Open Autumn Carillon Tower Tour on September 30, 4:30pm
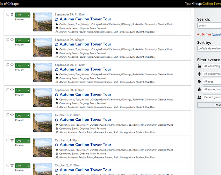This screenshot has width=221, height=175. [x=85, y=94]
